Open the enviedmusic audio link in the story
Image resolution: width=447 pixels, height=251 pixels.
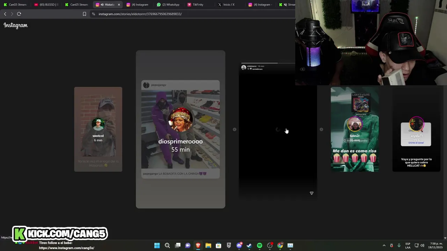coord(257,69)
